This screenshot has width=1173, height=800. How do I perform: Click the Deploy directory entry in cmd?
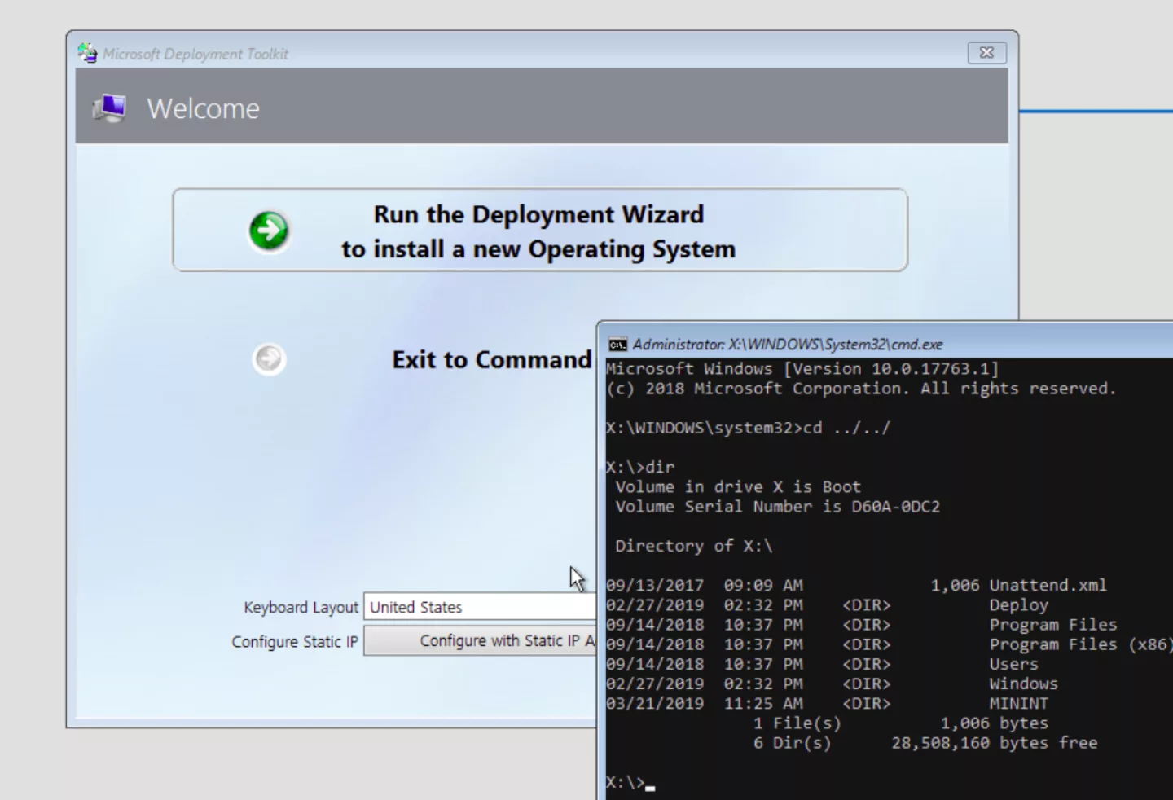[1018, 605]
